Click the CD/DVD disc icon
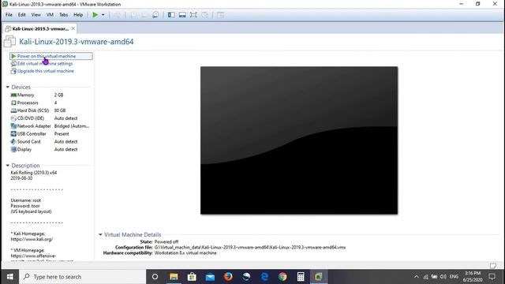The height and width of the screenshot is (284, 505). tap(13, 118)
